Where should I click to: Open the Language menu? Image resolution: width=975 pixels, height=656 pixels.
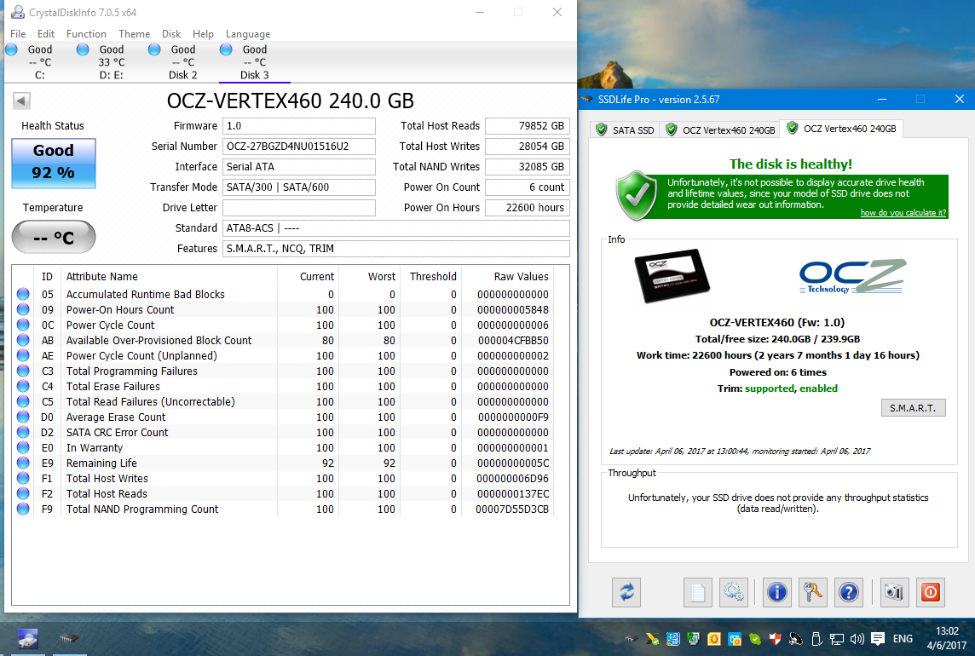point(248,34)
